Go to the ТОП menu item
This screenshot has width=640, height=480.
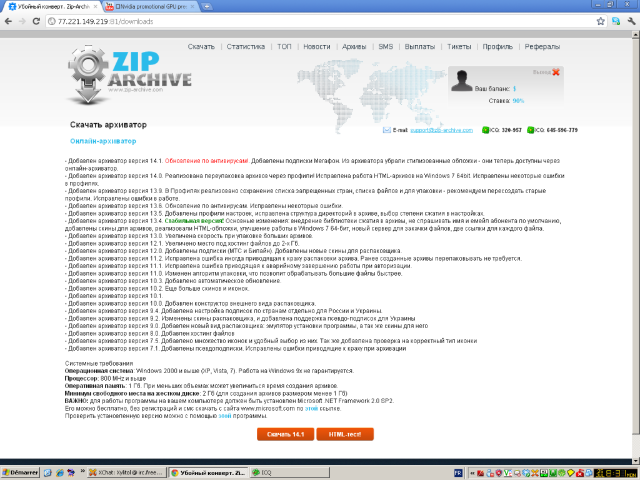coord(284,46)
